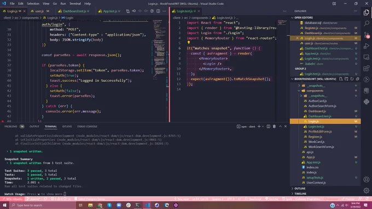Customize layout icon in title bar
This screenshot has width=372, height=209.
[334, 4]
